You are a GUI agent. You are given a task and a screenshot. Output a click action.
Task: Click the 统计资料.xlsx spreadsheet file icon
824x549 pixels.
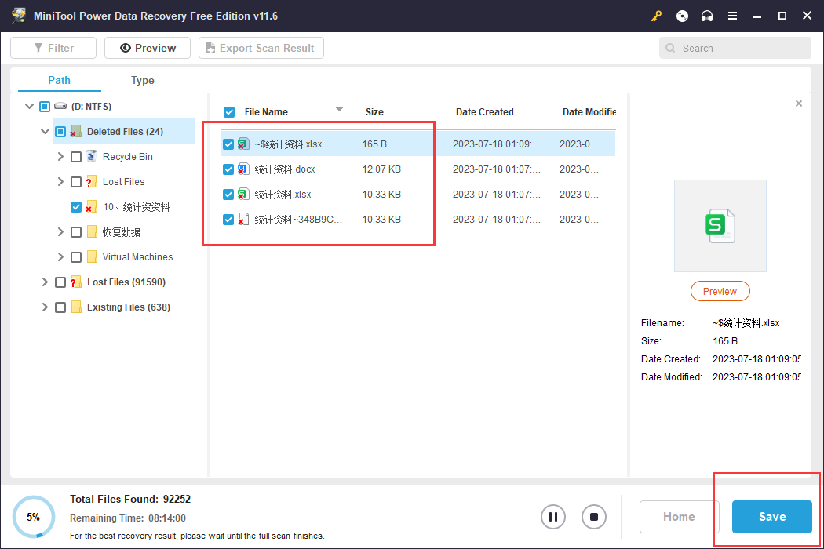tap(243, 195)
